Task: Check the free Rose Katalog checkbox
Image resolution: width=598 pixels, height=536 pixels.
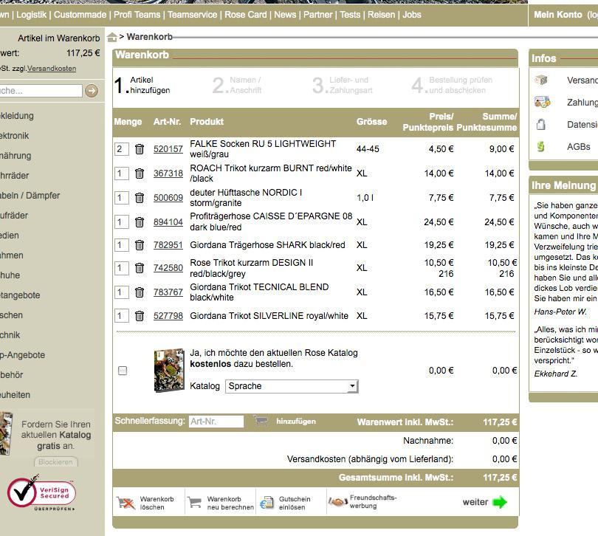Action: point(123,371)
